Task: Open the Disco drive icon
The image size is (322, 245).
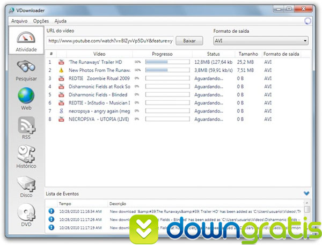Action: pyautogui.click(x=26, y=183)
